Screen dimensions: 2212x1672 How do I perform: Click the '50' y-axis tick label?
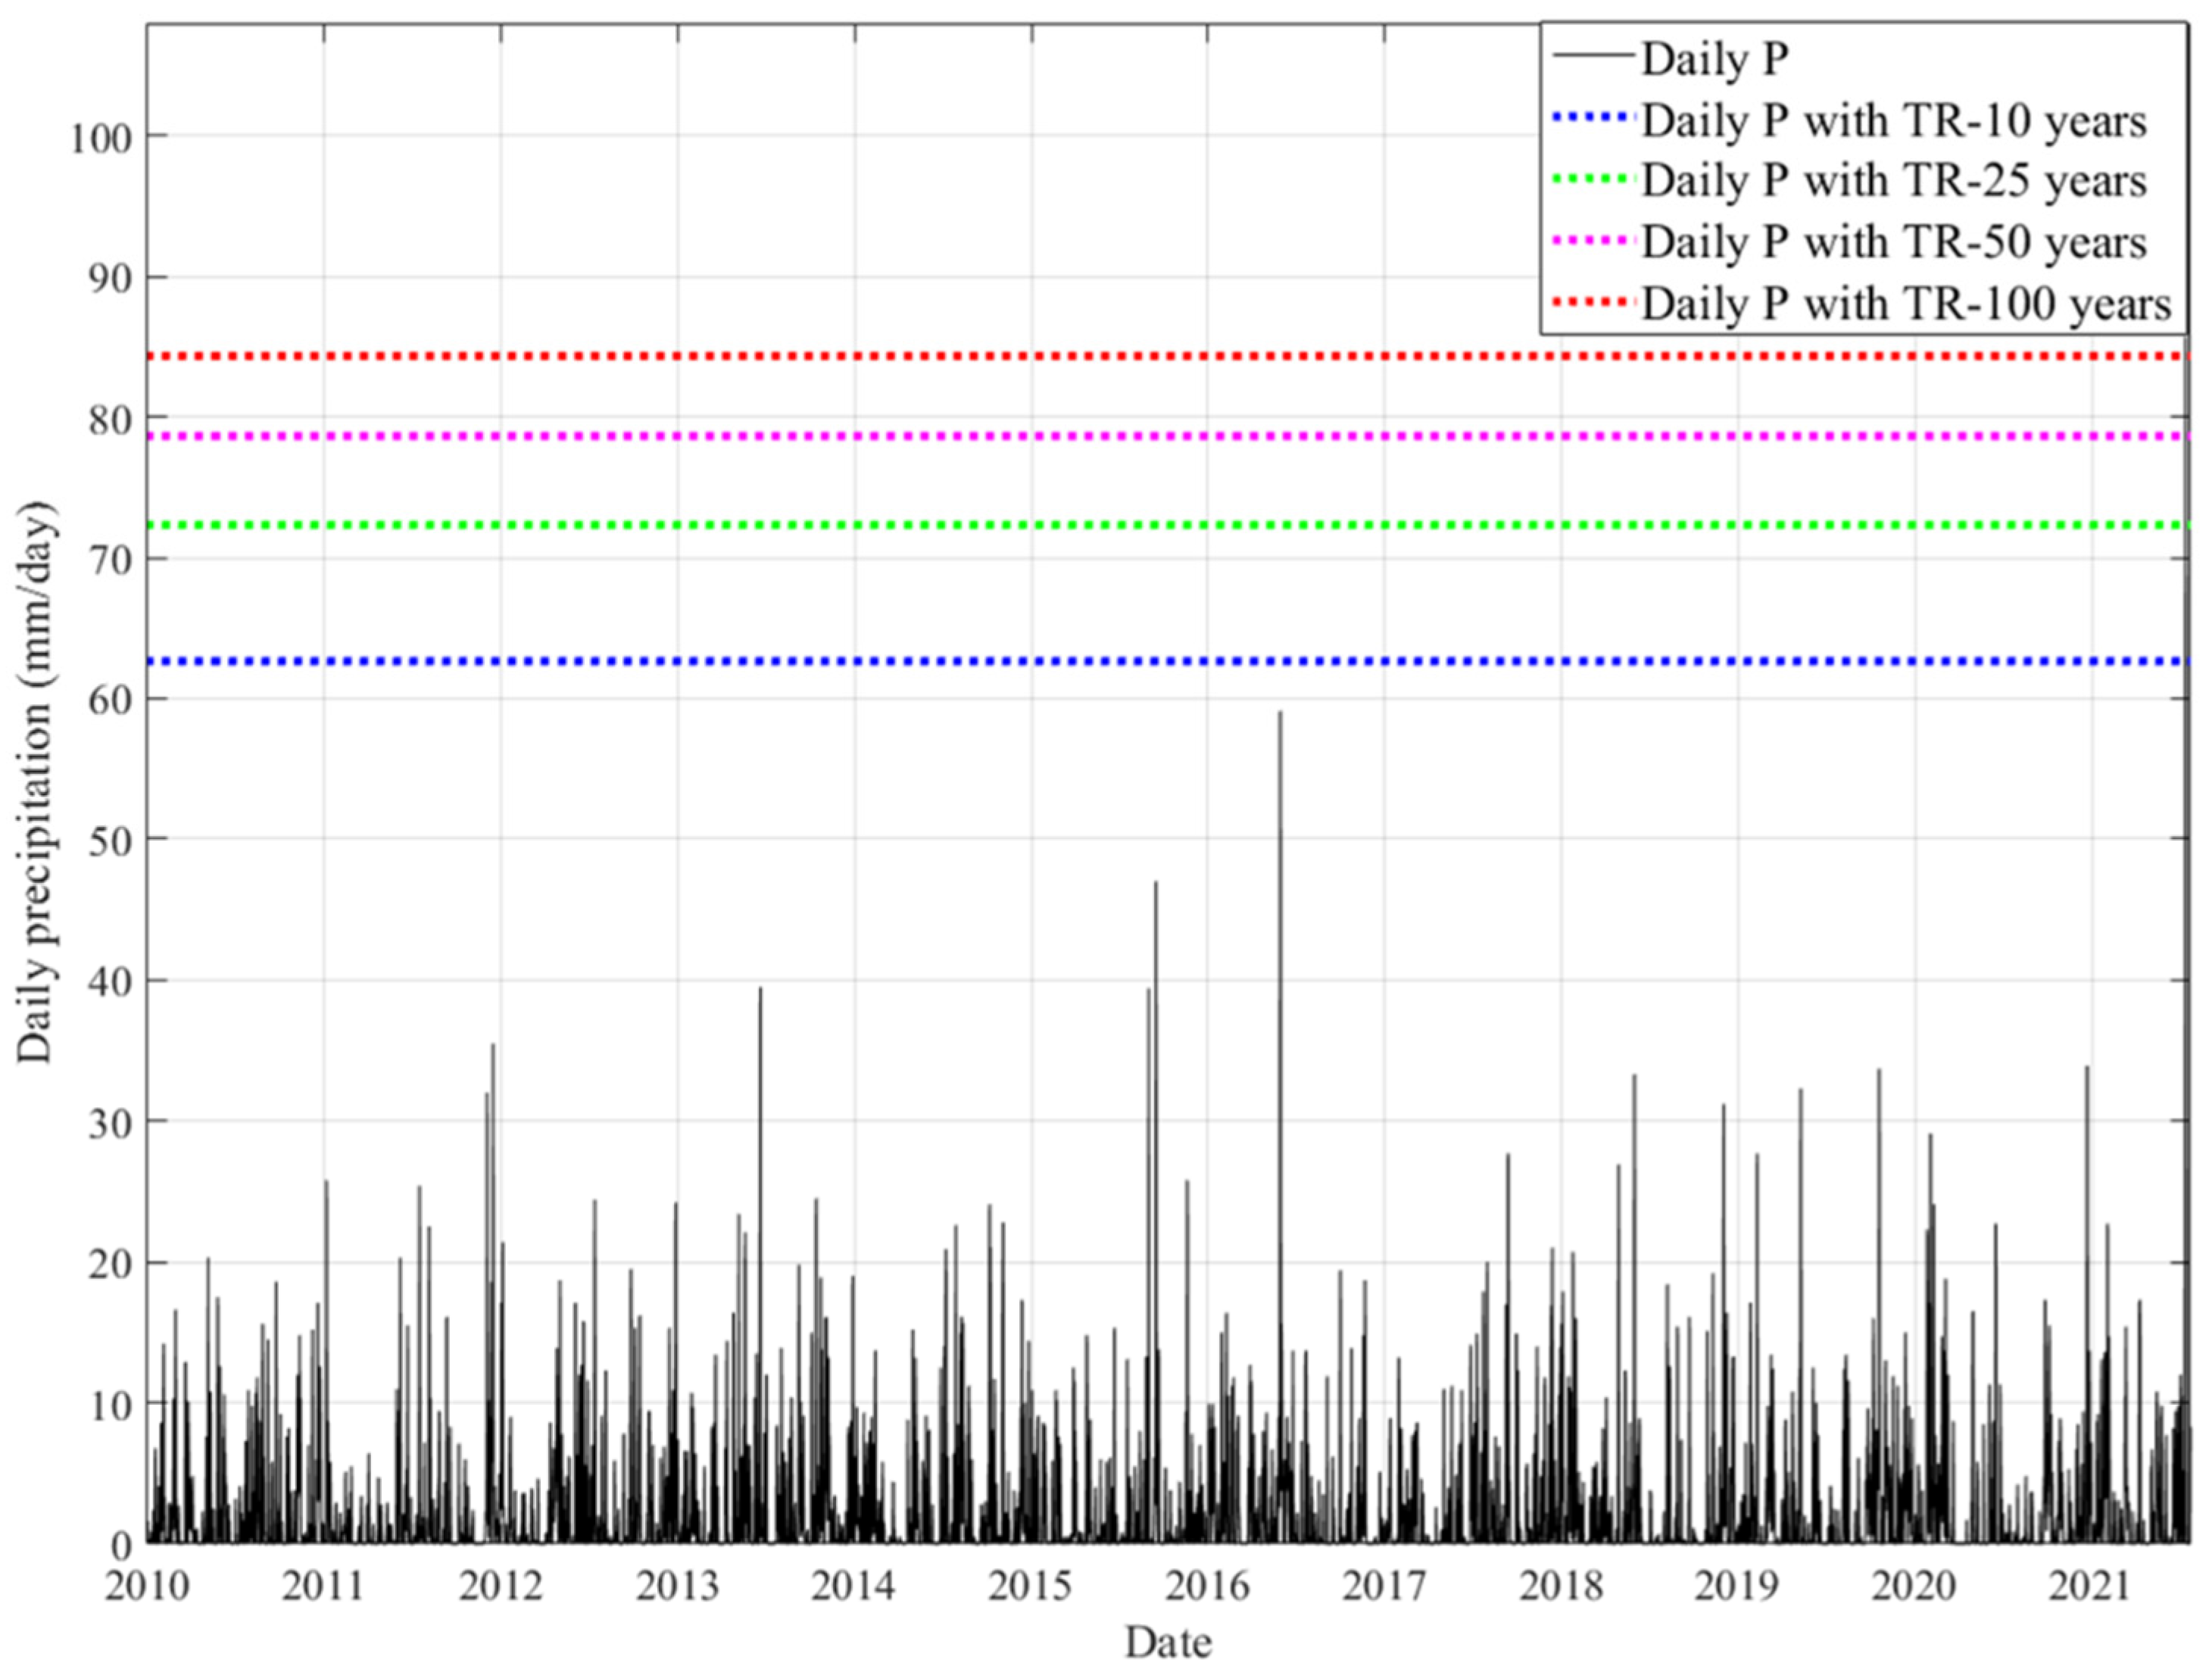(110, 840)
